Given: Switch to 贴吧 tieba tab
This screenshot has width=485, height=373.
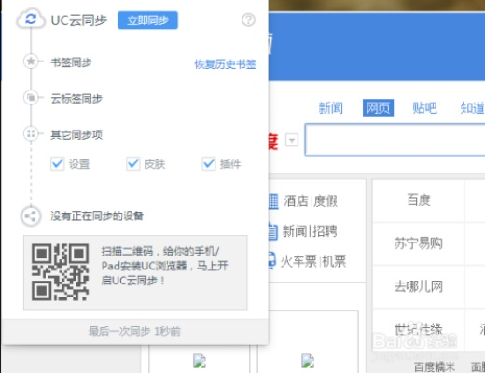Looking at the screenshot, I should click(424, 108).
